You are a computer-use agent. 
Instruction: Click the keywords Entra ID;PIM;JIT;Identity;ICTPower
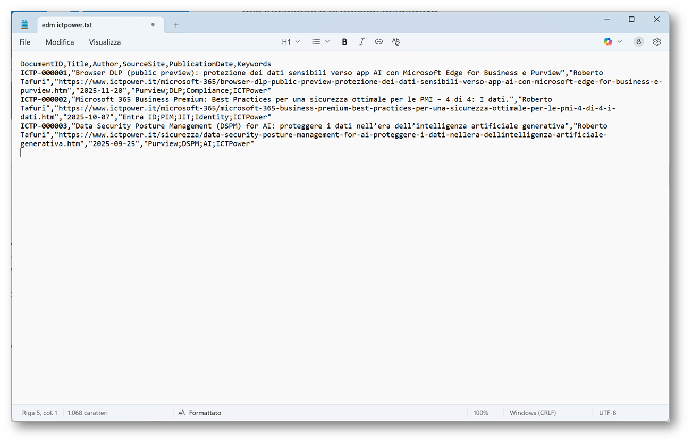click(x=195, y=117)
